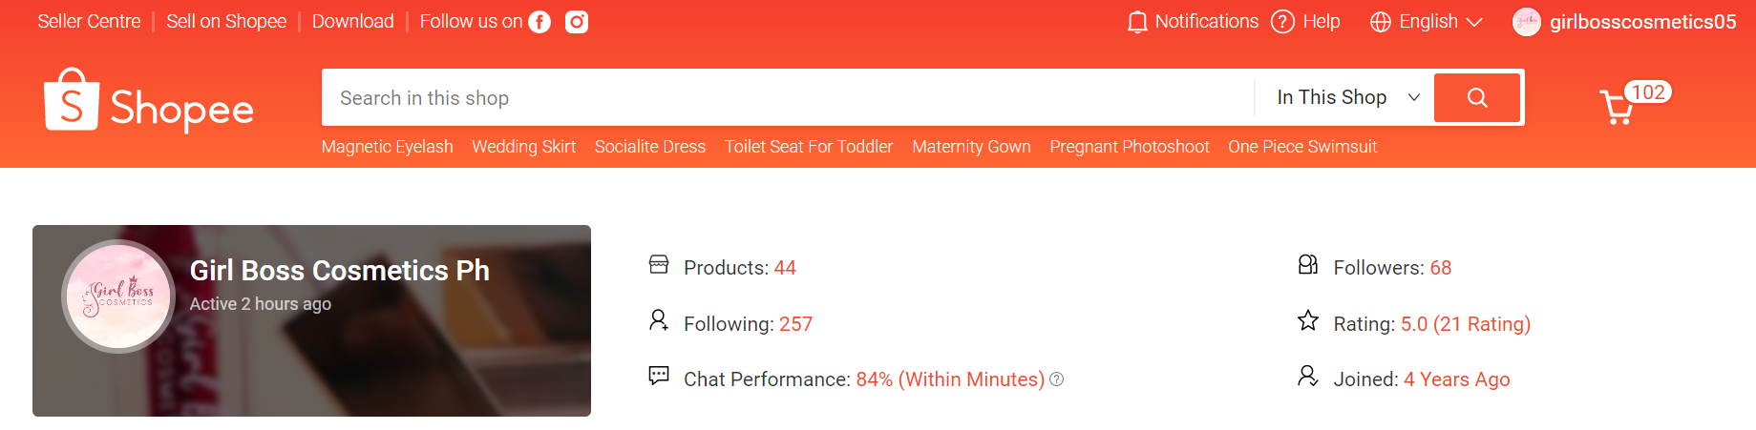
Task: Select the Magnetic Eyelash suggested search
Action: (387, 147)
